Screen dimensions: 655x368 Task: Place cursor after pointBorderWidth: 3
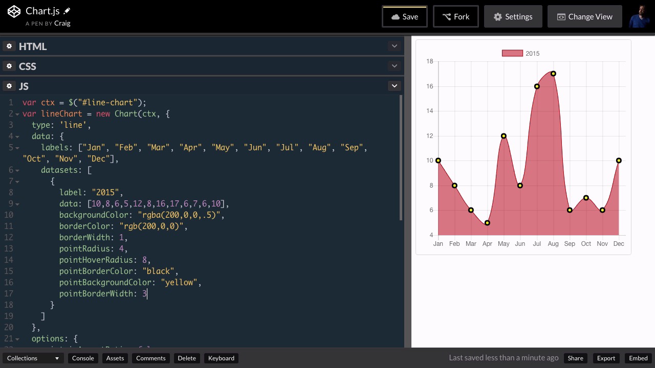147,294
